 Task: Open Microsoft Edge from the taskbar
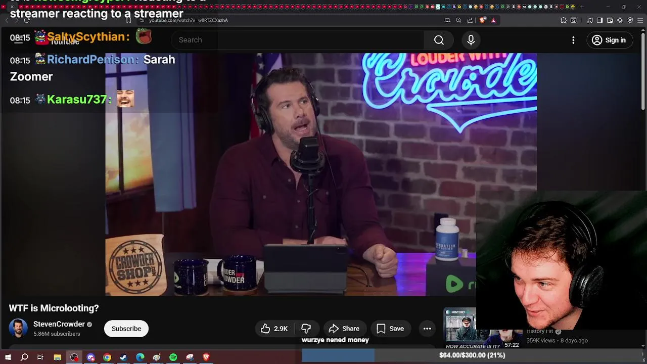click(x=140, y=357)
